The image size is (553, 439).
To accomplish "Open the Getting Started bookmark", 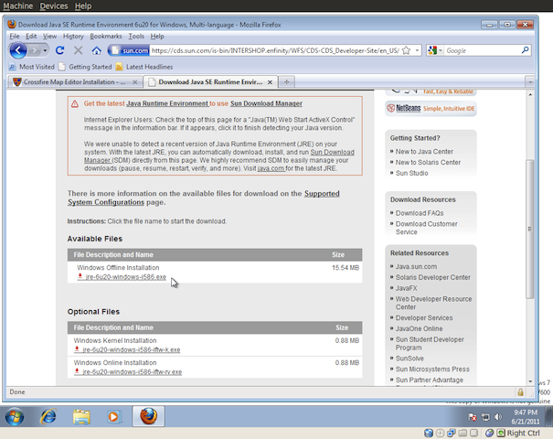I will (85, 67).
